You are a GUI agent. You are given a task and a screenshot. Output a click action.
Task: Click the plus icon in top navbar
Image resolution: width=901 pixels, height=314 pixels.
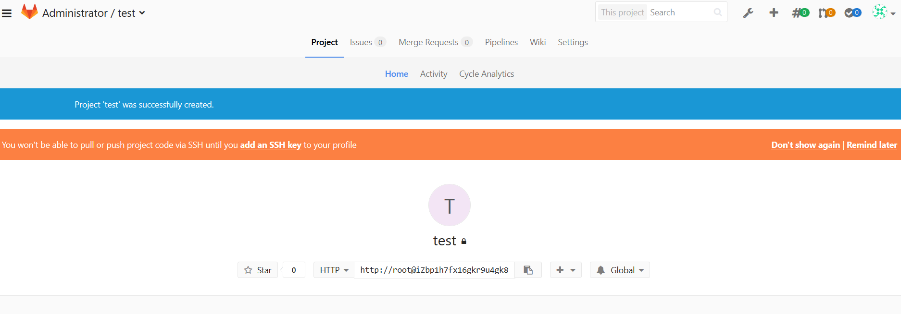click(774, 13)
